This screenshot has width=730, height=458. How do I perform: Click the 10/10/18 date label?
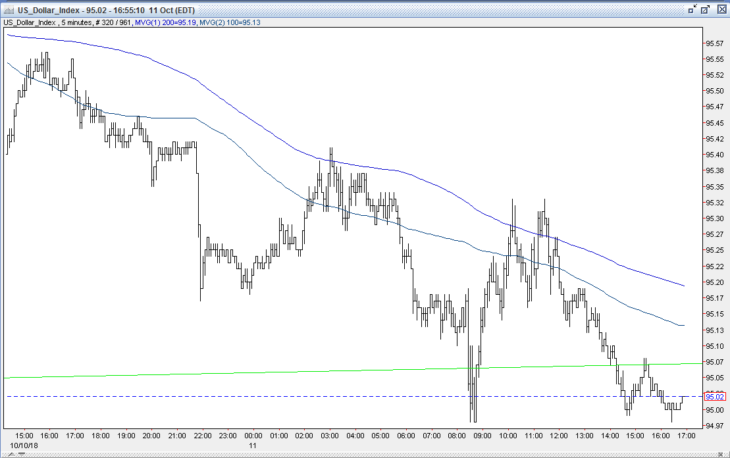[24, 445]
